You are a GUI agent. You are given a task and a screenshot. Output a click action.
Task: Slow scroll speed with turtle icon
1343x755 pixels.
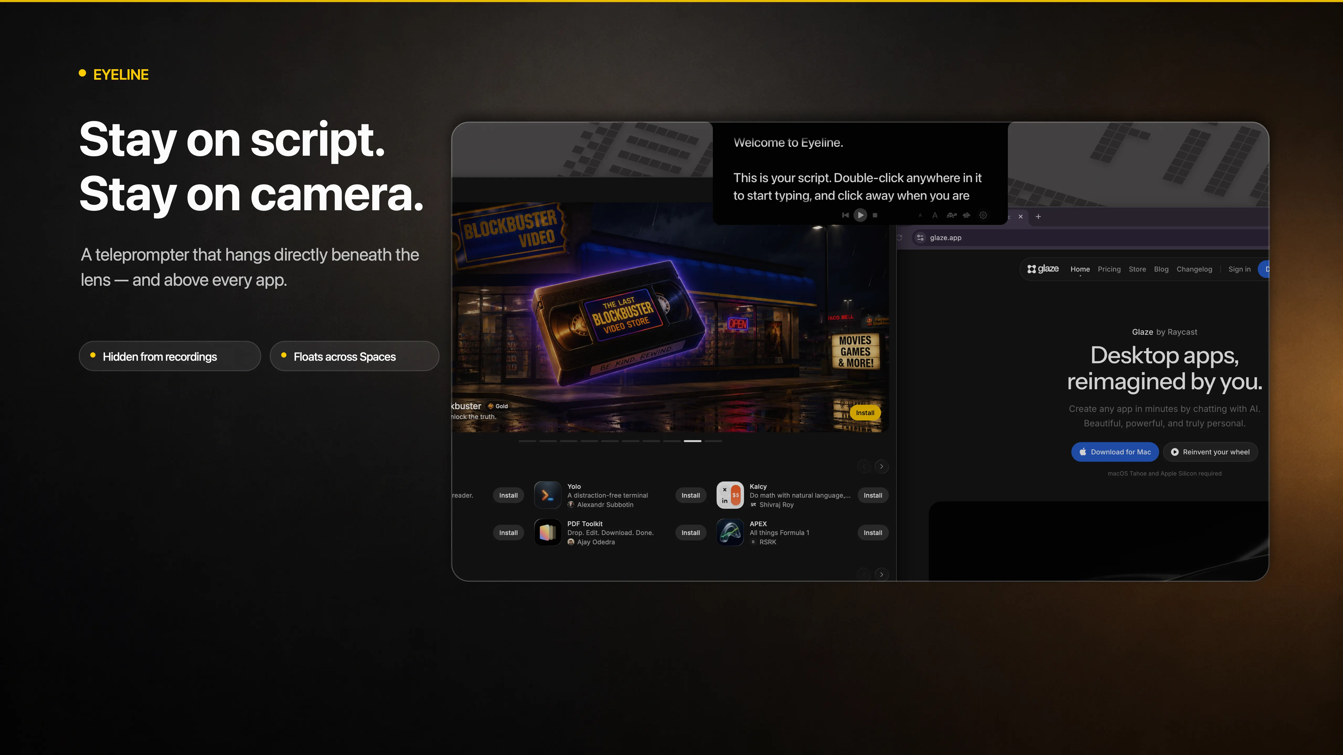951,215
